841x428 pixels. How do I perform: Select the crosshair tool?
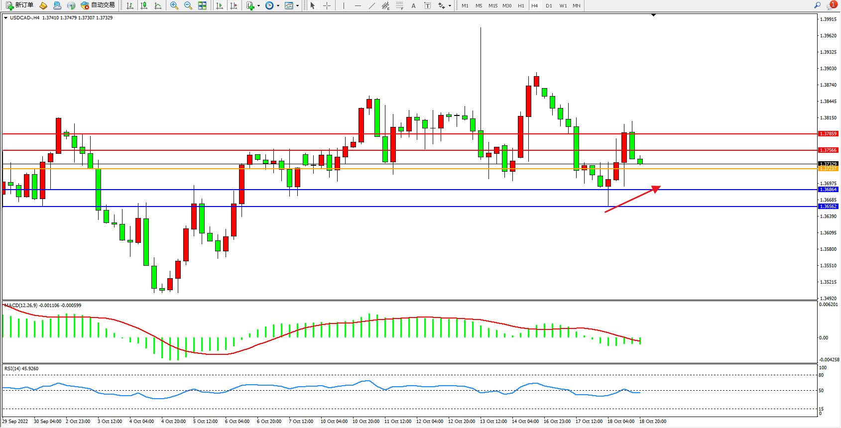pyautogui.click(x=327, y=5)
